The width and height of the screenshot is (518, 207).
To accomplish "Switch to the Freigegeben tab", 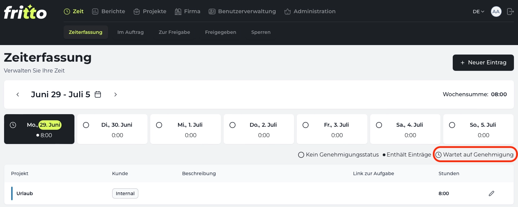I will pos(221,32).
